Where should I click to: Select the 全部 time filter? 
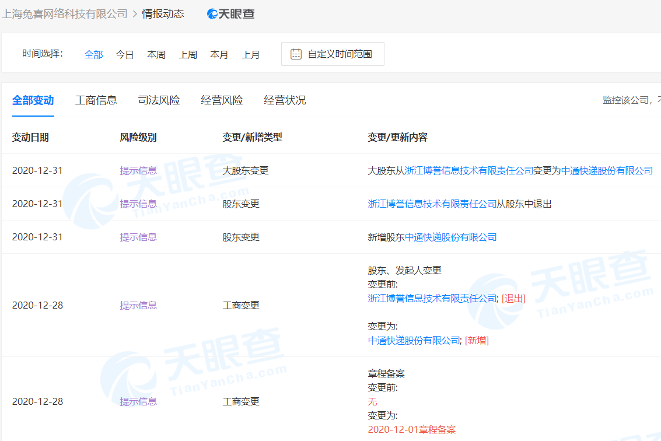tap(93, 54)
